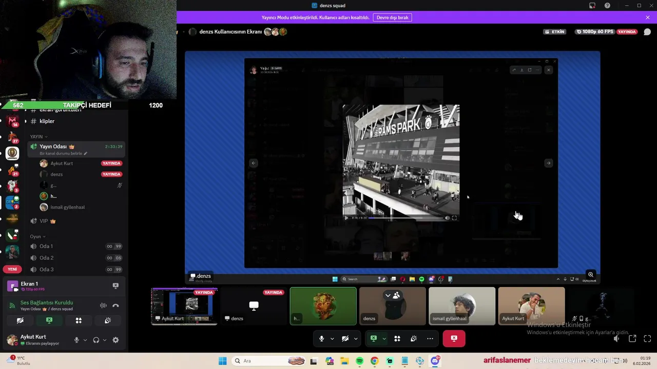Image resolution: width=657 pixels, height=369 pixels.
Task: Open File Explorer from the taskbar
Action: pyautogui.click(x=344, y=361)
